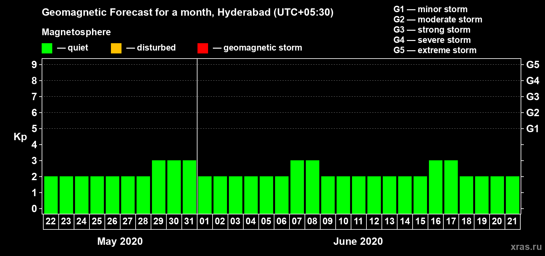The image size is (545, 256).
Task: Click the date label 22
Action: tap(51, 221)
